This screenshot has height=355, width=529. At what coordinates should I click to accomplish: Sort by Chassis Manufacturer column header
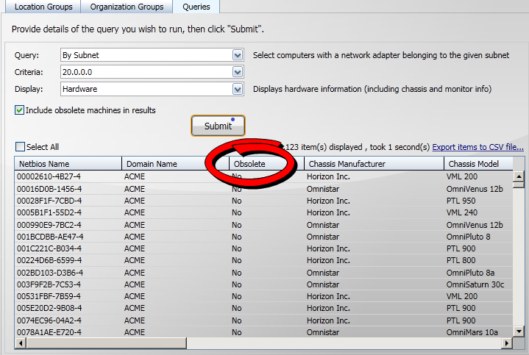(347, 164)
